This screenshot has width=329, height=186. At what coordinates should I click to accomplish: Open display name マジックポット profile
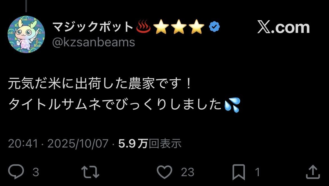point(93,27)
